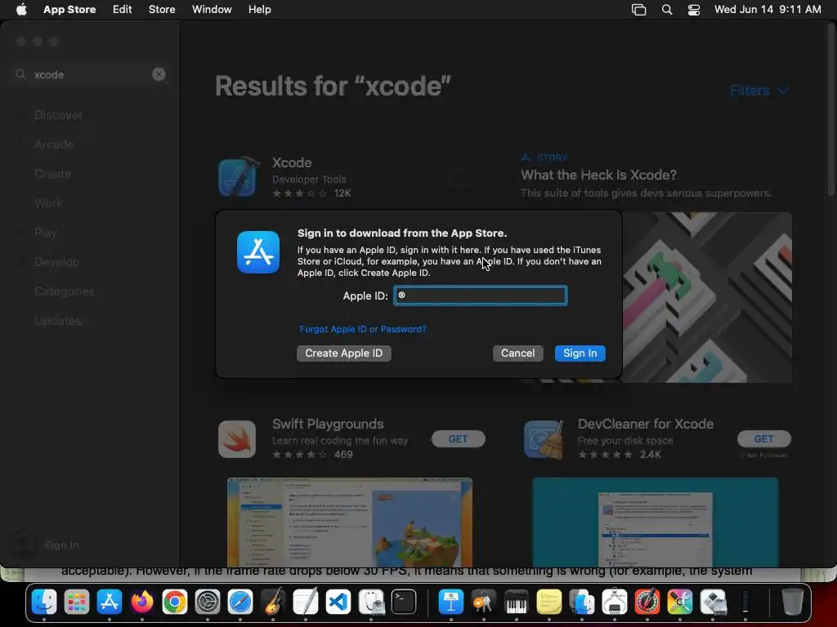837x627 pixels.
Task: Select Develop in the sidebar
Action: [56, 262]
